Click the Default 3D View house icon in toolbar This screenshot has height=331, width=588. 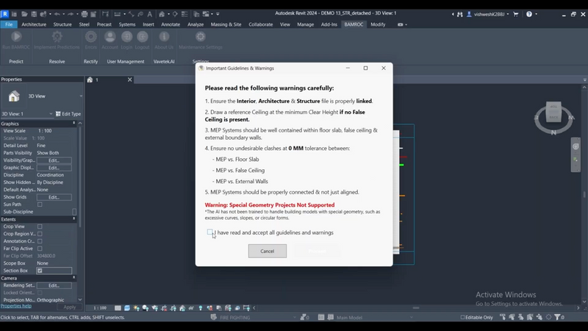click(162, 14)
